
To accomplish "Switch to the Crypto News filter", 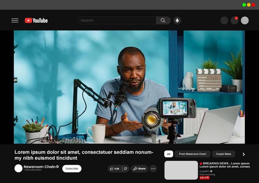I will pyautogui.click(x=224, y=154).
